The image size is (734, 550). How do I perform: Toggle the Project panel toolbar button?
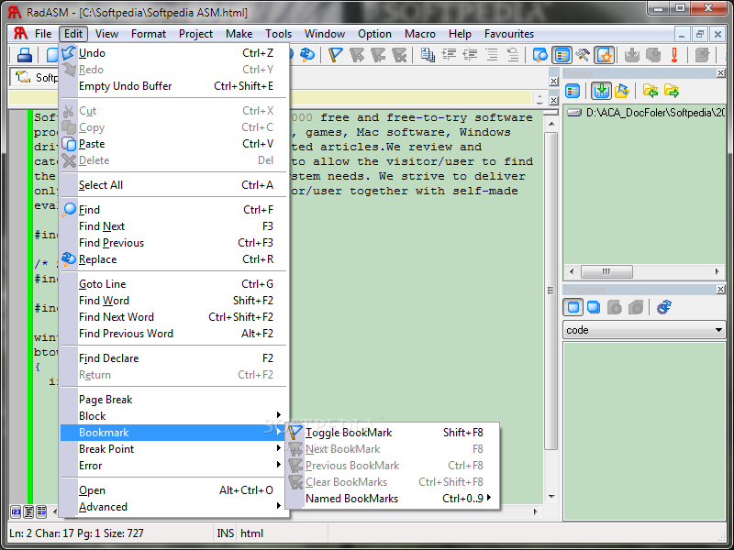click(562, 55)
